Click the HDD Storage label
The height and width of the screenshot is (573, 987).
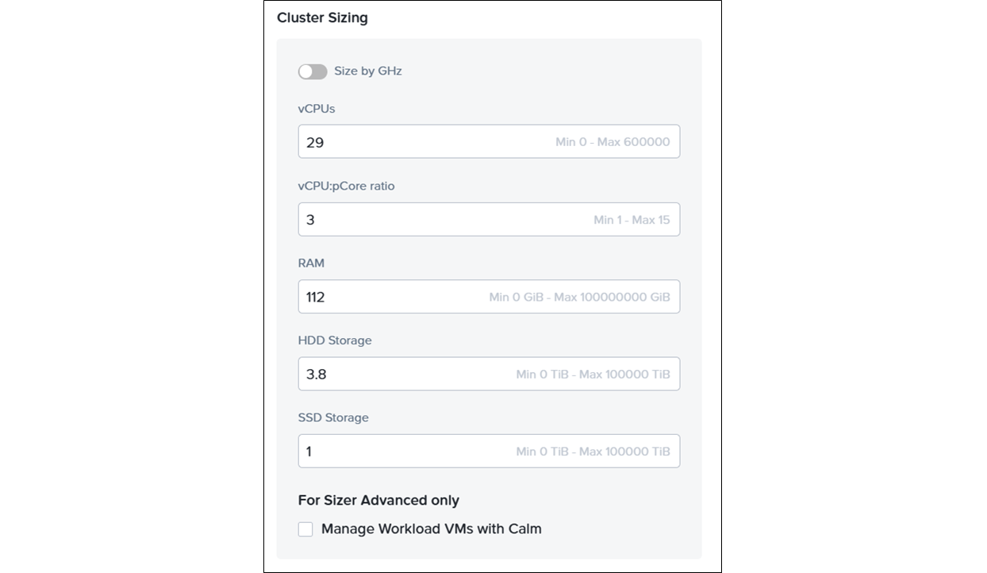pos(335,340)
